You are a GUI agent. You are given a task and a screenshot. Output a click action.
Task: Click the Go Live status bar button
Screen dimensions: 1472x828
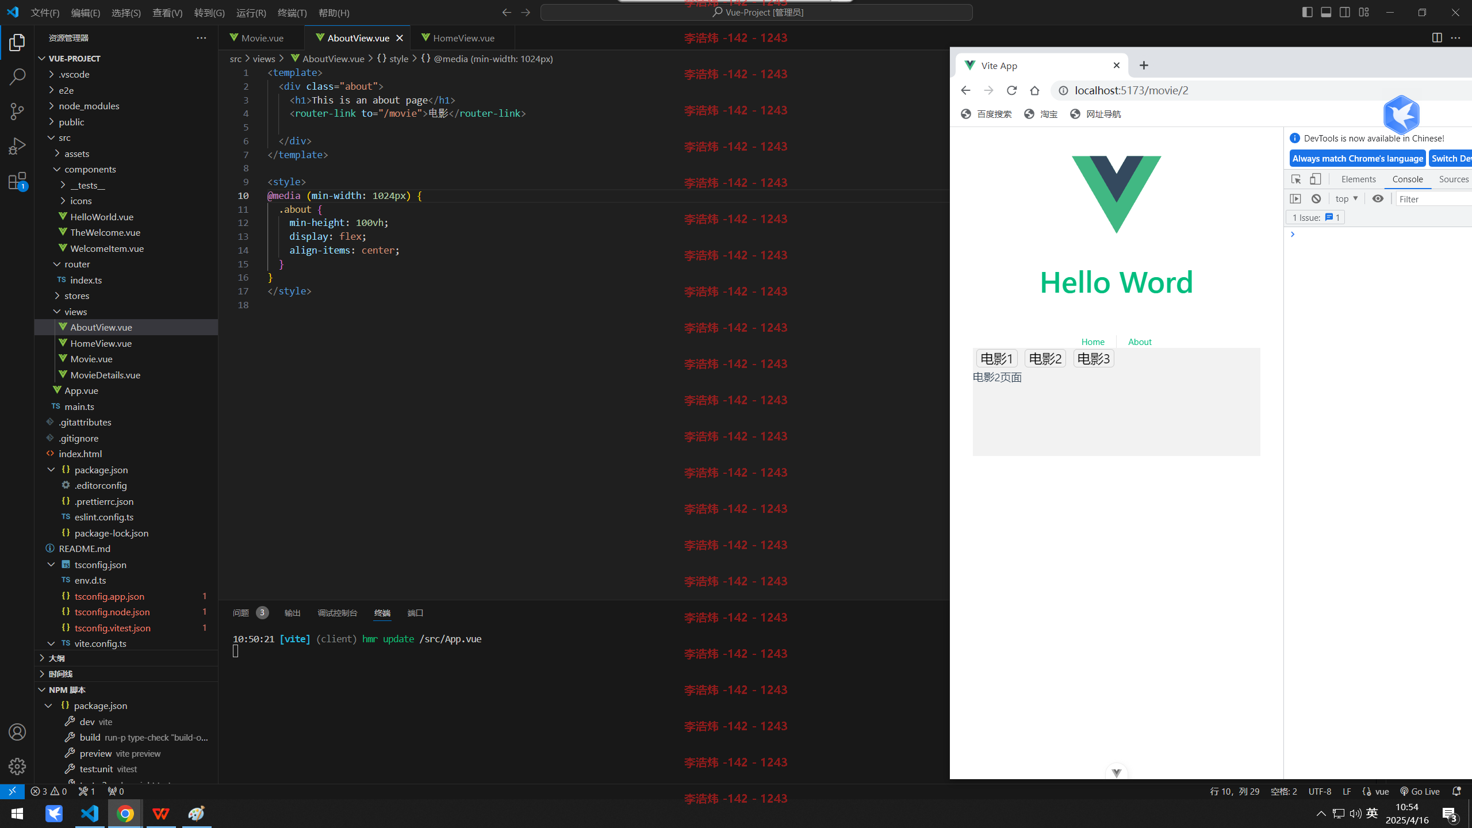pos(1420,791)
